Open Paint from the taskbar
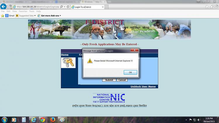The image size is (219, 123). pyautogui.click(x=62, y=120)
